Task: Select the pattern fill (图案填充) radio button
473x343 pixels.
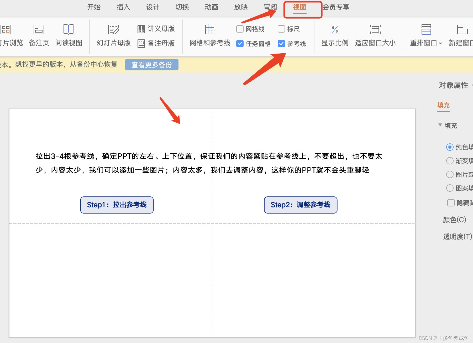Action: [x=450, y=188]
